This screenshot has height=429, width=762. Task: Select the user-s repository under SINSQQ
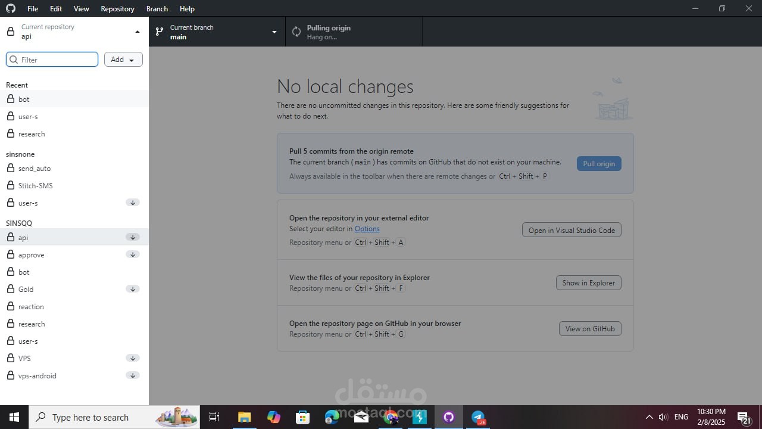pos(74,341)
